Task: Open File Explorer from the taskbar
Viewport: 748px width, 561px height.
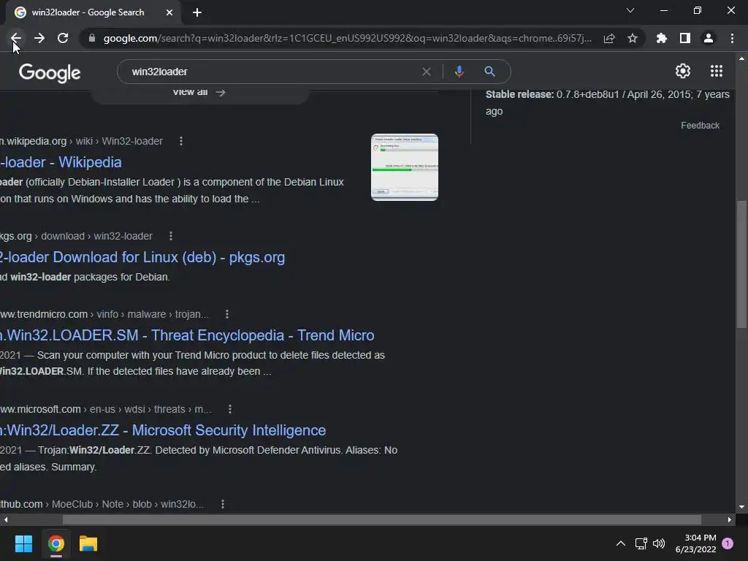Action: coord(88,543)
